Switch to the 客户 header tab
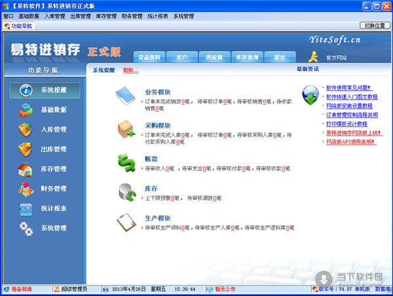The width and height of the screenshot is (393, 296). click(182, 57)
